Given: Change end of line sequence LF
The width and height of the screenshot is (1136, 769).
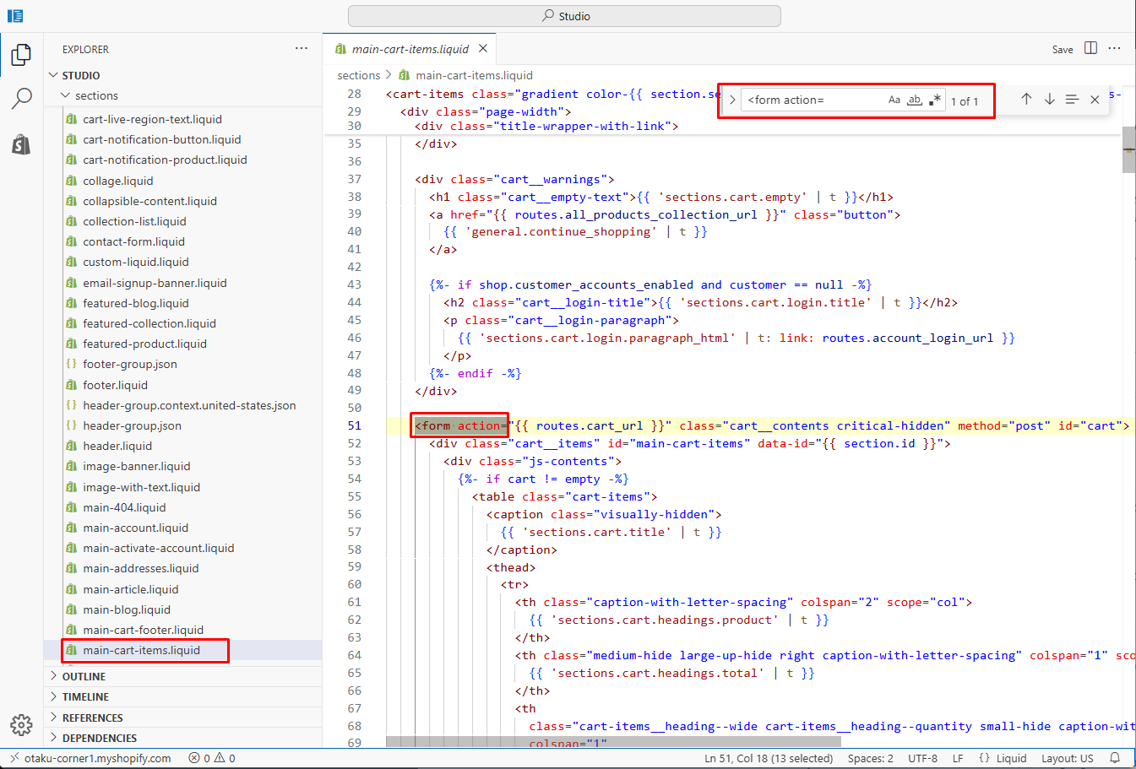Looking at the screenshot, I should [x=958, y=758].
